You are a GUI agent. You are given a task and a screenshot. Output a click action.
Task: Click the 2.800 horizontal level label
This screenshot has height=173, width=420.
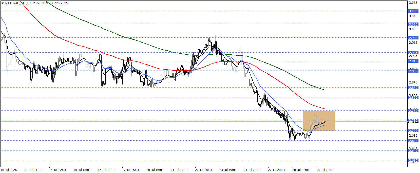tap(413, 98)
